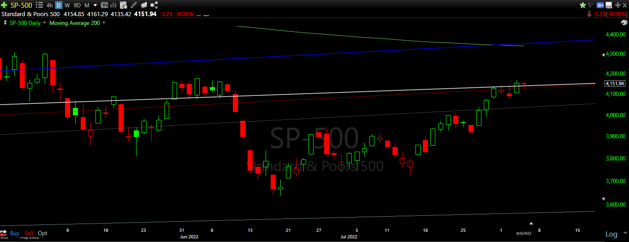The height and width of the screenshot is (242, 629).
Task: Open the watchlist lines icon beside SP-500
Action: 39,5
